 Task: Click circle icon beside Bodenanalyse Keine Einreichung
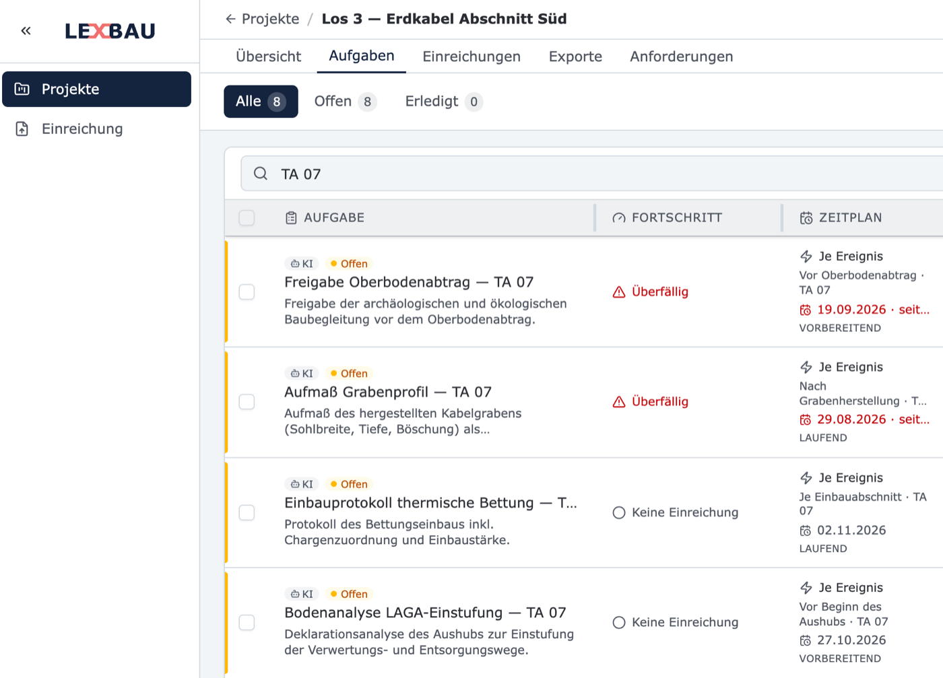coord(619,622)
